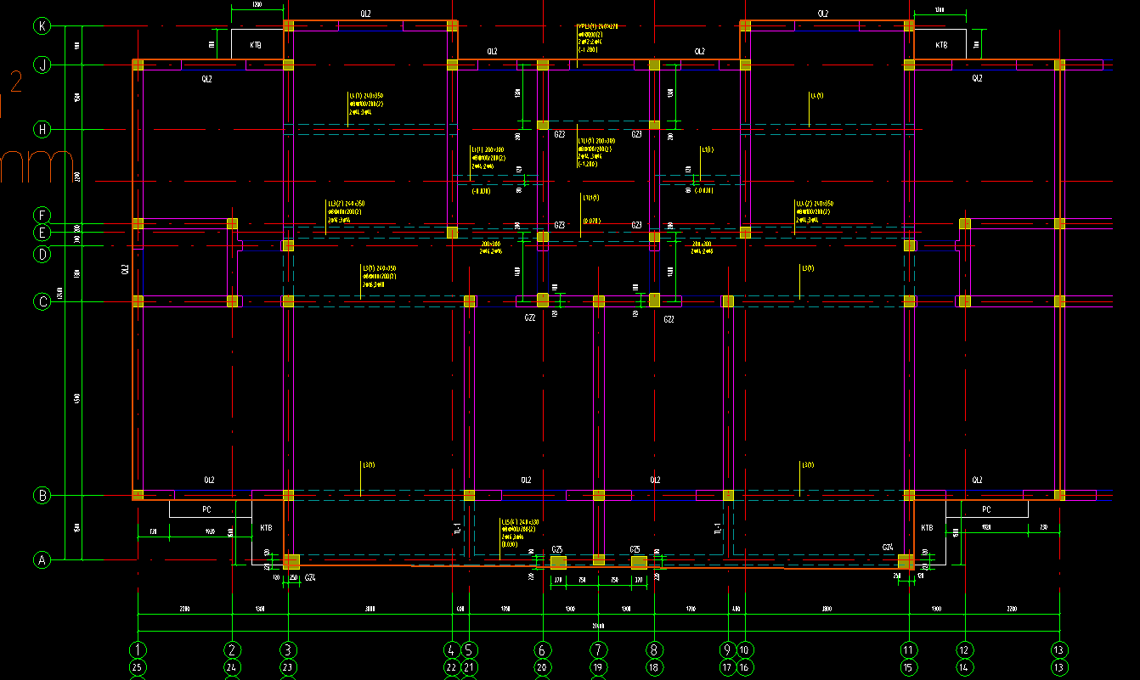This screenshot has height=680, width=1140.
Task: Pick grid bubble number 21
Action: pyautogui.click(x=469, y=667)
